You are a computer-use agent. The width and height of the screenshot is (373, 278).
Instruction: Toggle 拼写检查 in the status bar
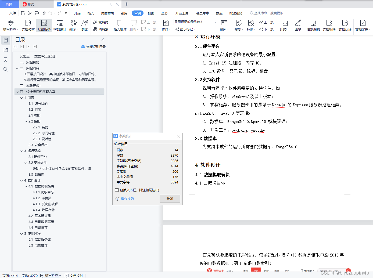coord(51,276)
